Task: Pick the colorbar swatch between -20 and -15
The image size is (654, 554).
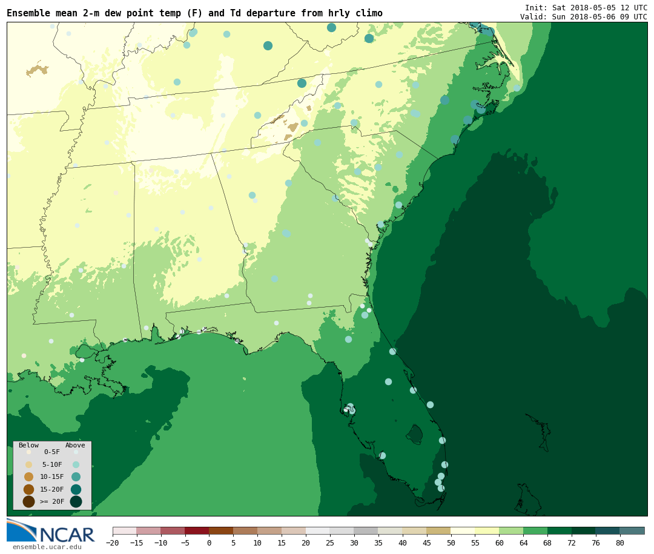Action: pos(125,531)
